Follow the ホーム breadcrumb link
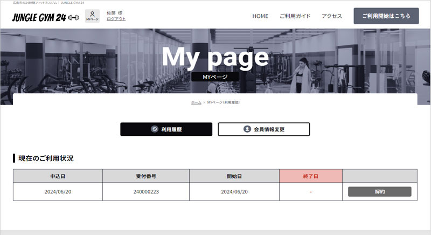This screenshot has width=431, height=235. point(196,102)
